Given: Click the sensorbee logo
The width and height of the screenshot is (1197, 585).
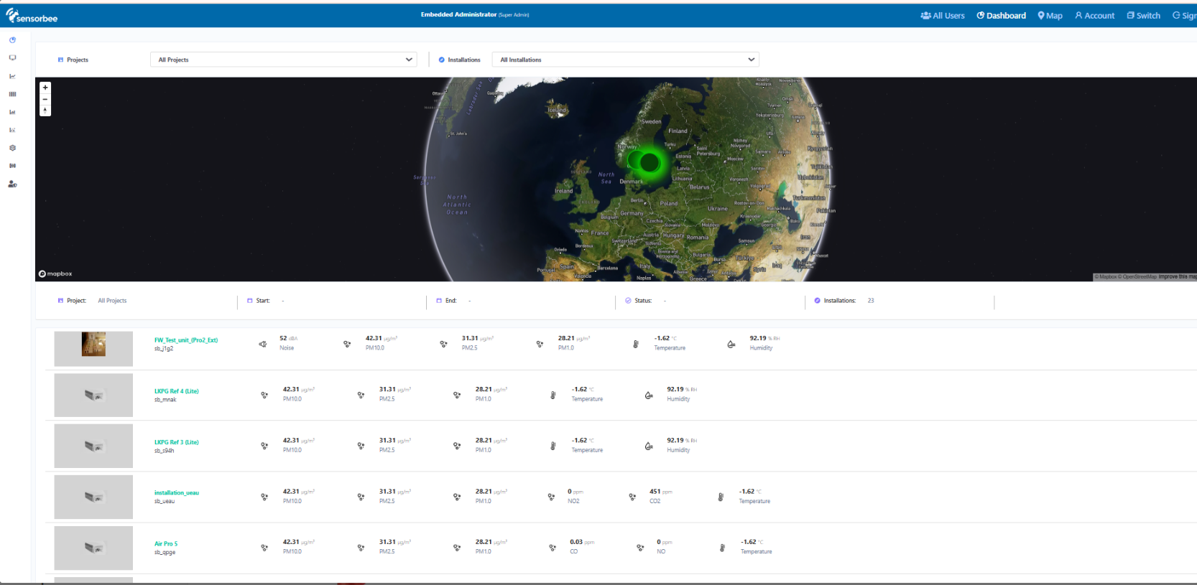Looking at the screenshot, I should [x=32, y=16].
